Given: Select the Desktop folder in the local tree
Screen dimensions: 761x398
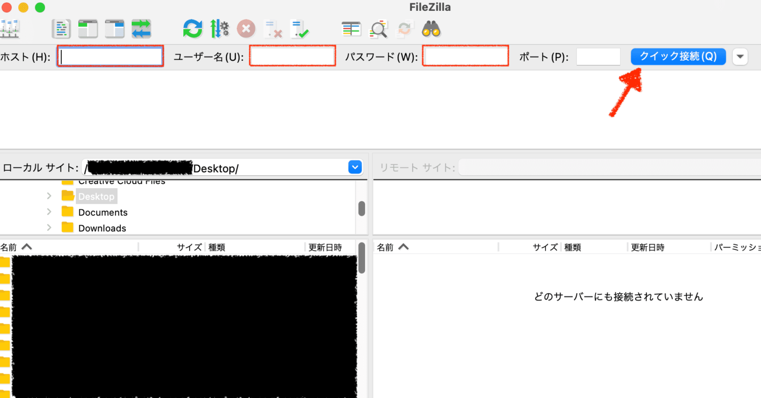Looking at the screenshot, I should coord(96,196).
